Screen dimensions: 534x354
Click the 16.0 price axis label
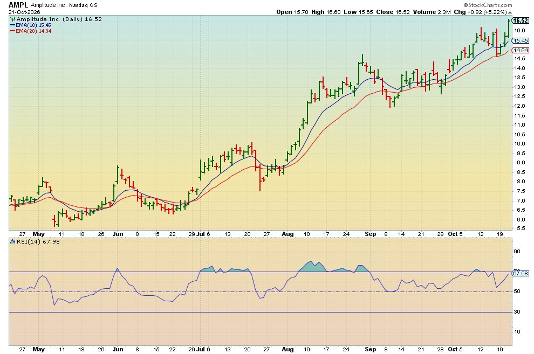coord(519,31)
